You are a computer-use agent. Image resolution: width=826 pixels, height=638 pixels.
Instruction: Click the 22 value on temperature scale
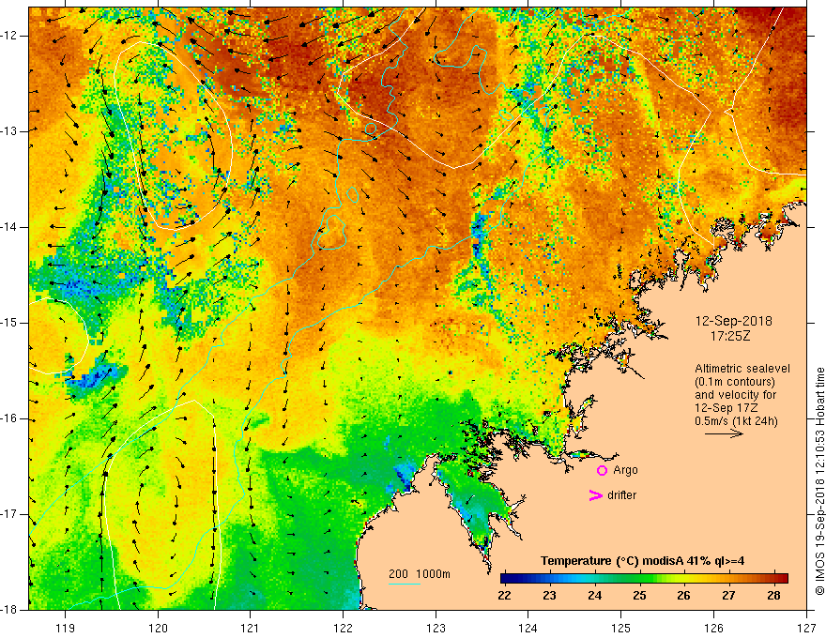[504, 596]
